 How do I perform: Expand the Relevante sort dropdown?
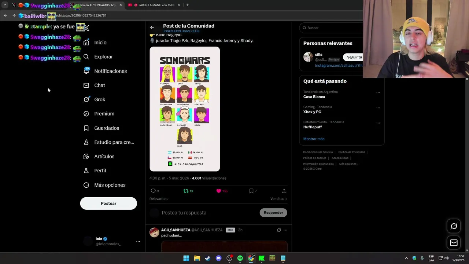tap(159, 199)
